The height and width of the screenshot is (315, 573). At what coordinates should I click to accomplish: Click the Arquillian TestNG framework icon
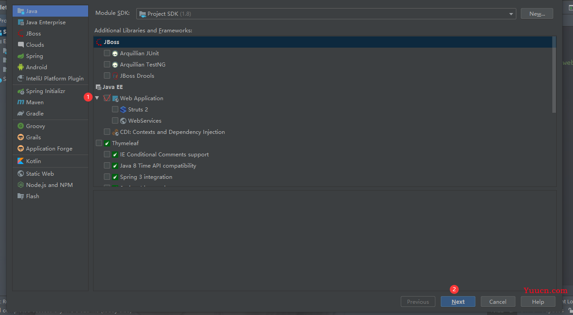tap(115, 64)
